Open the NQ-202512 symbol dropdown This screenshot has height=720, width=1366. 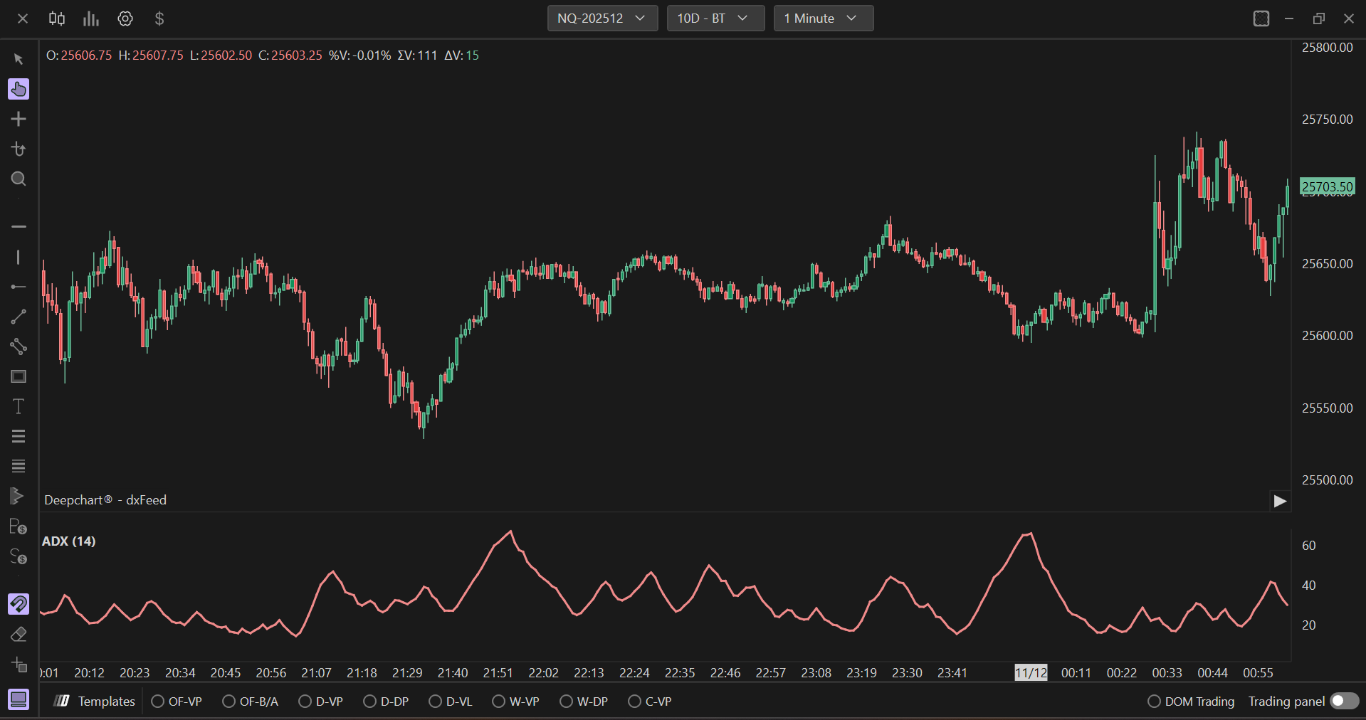point(601,18)
